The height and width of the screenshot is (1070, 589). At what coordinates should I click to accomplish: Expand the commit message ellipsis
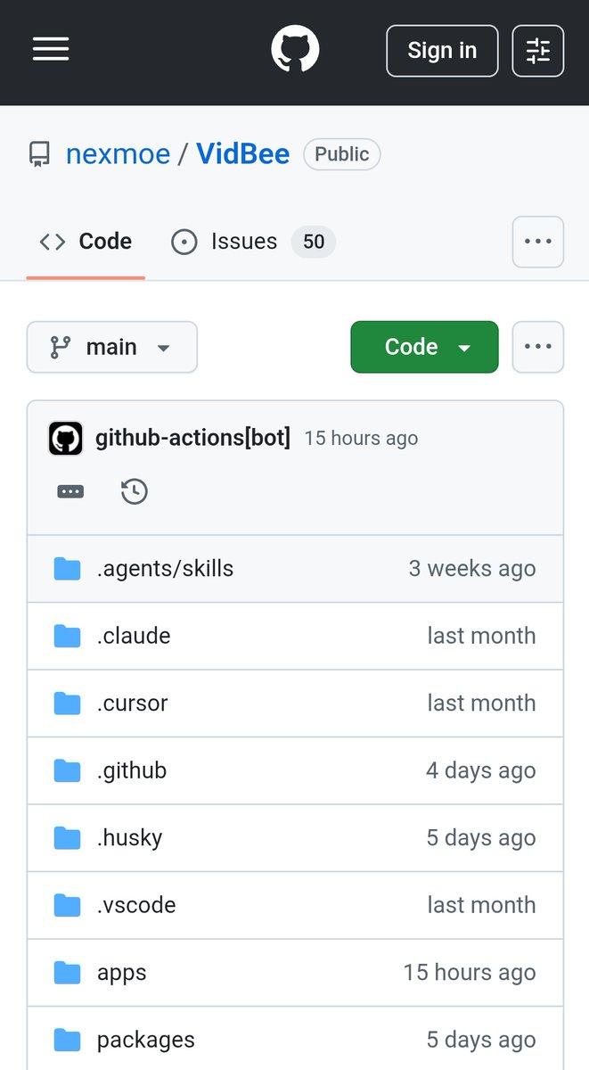(70, 491)
